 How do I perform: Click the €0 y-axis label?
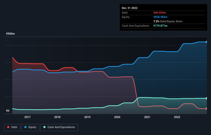point(8,111)
